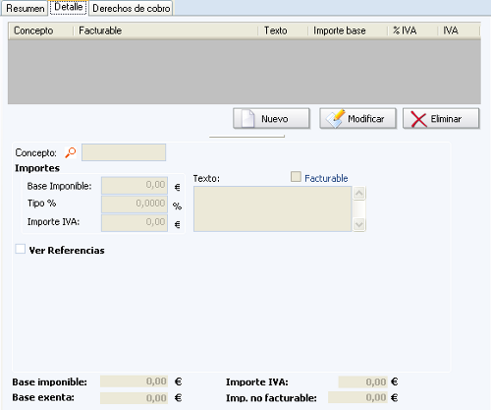Click the Nuevo blank page icon
The width and height of the screenshot is (491, 410).
247,118
